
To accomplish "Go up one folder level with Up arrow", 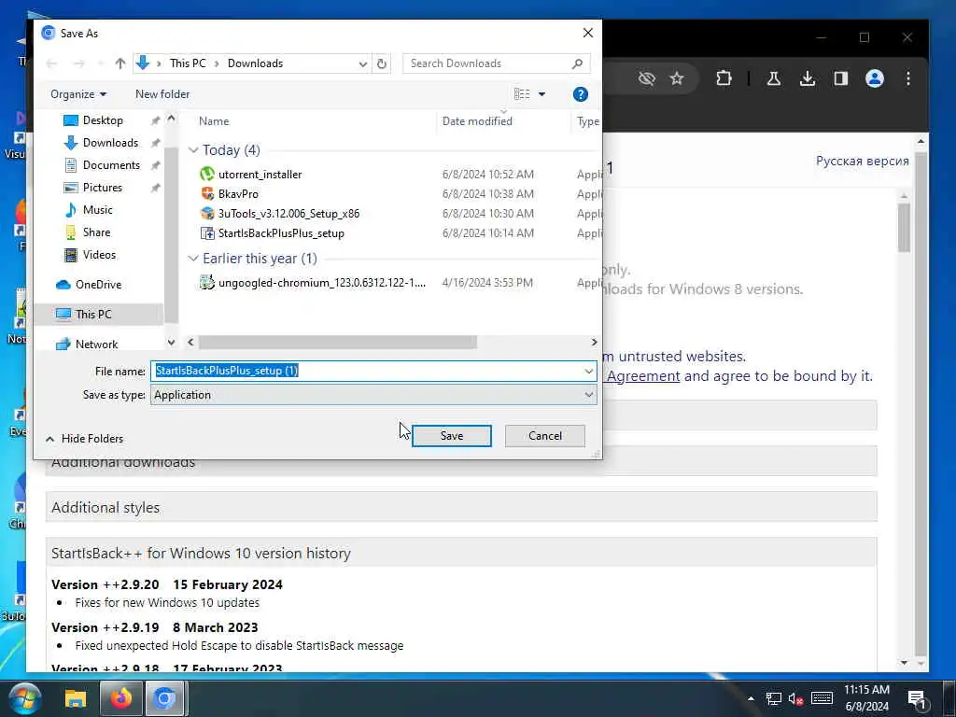I will coord(120,63).
